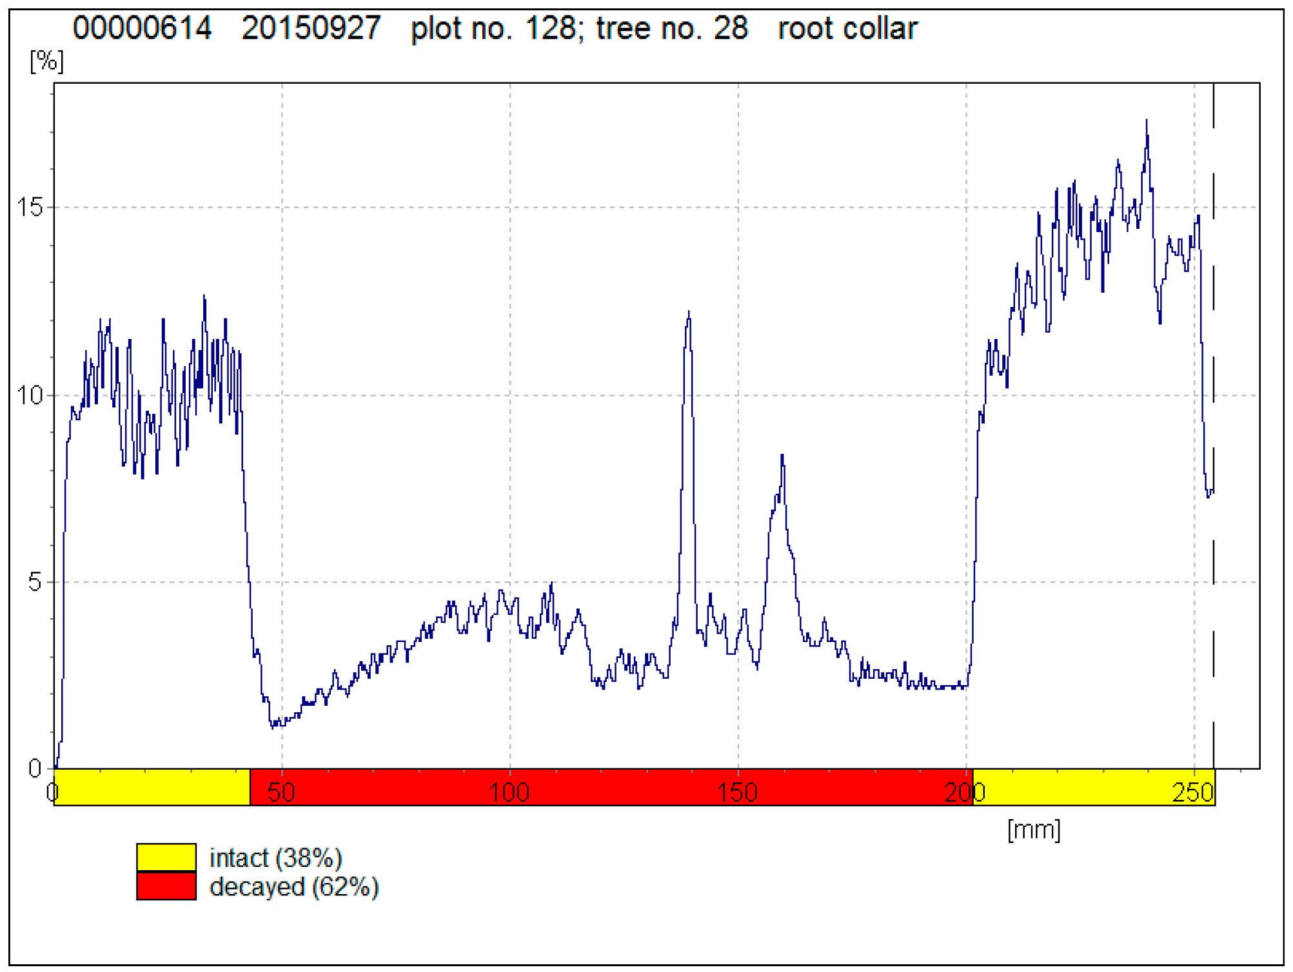Click the 15 percent y-axis label
This screenshot has width=1293, height=972.
(x=30, y=208)
